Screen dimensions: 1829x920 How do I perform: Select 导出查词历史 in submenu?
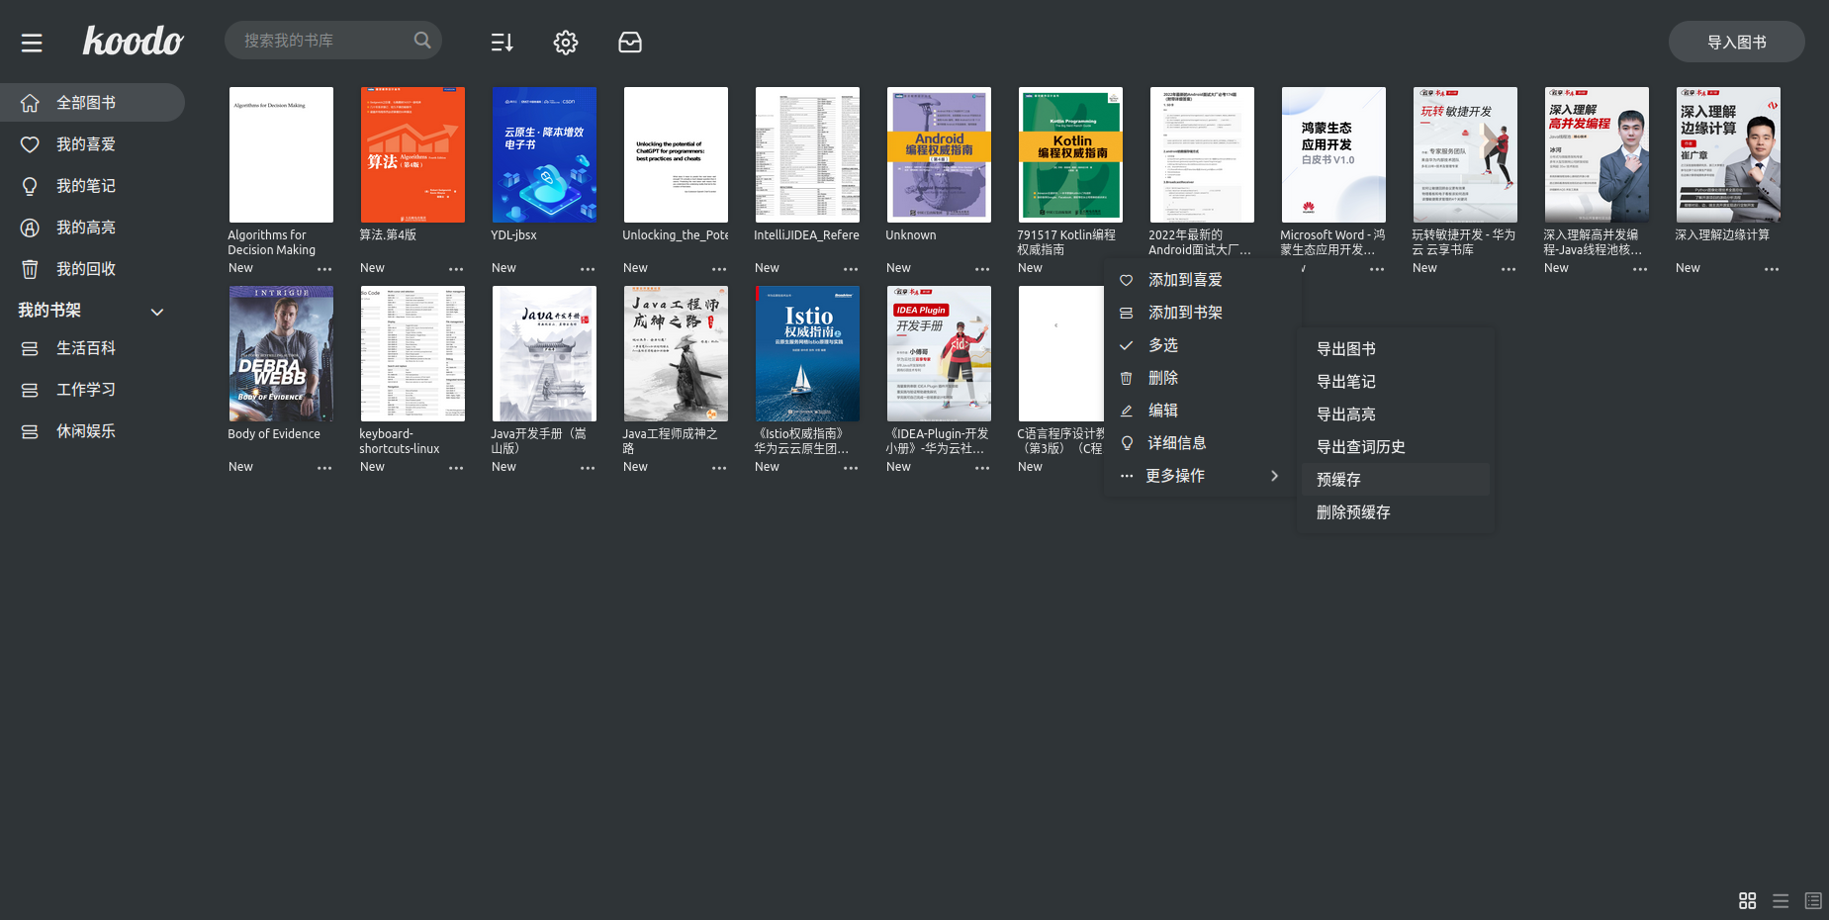(x=1396, y=447)
